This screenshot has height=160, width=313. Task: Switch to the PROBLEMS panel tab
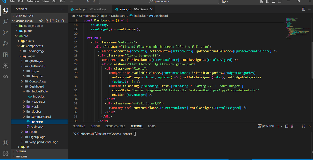[x=79, y=126]
